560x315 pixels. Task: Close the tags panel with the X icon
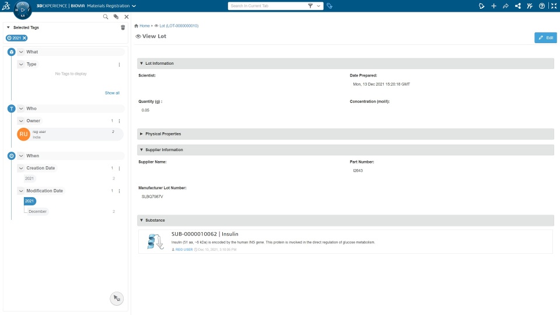pyautogui.click(x=127, y=17)
